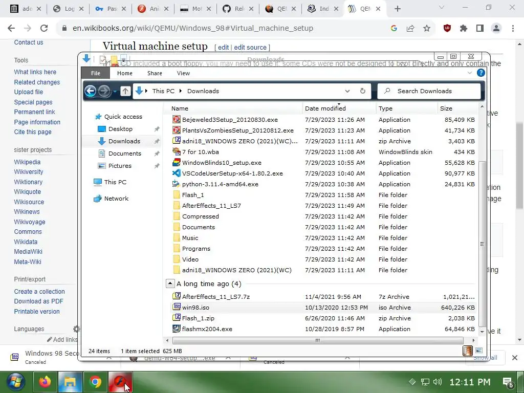Open the File ribbon tab
The height and width of the screenshot is (393, 524).
[96, 73]
